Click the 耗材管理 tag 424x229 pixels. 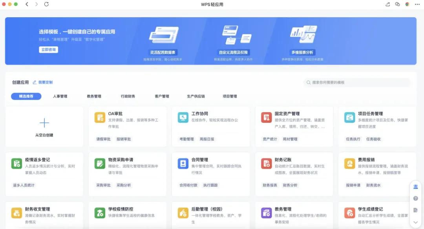tap(290, 139)
